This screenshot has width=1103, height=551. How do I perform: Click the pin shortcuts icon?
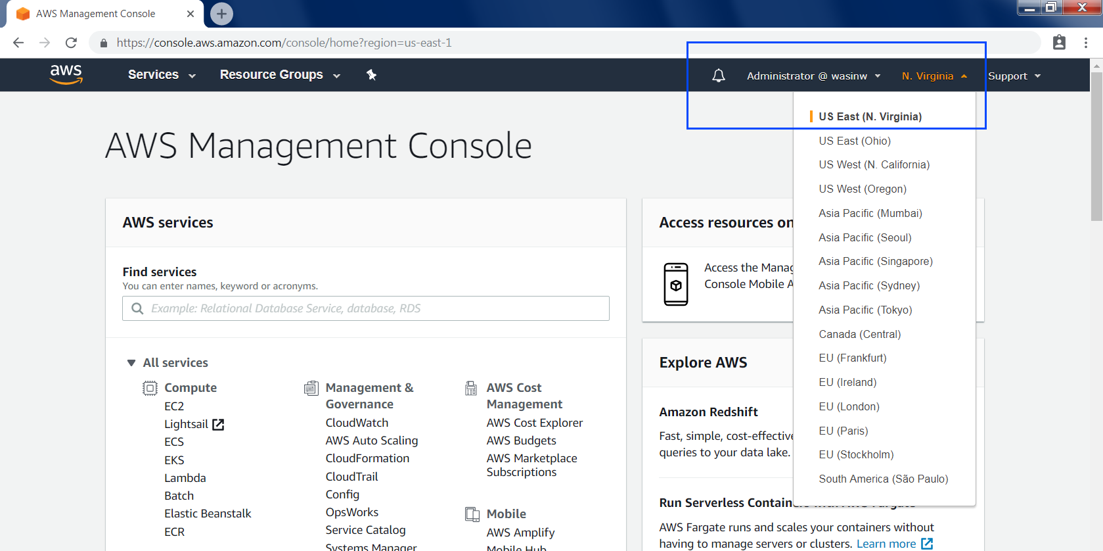click(x=371, y=75)
